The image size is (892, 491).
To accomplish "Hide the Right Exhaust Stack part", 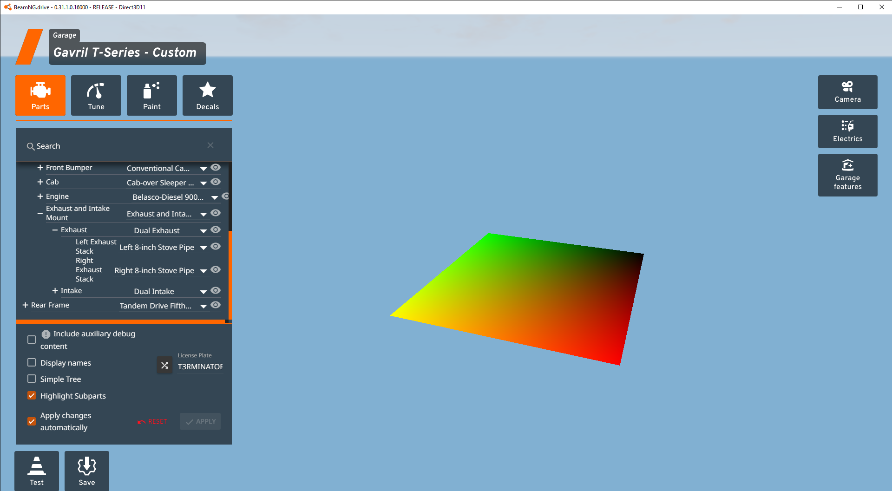I will 216,269.
